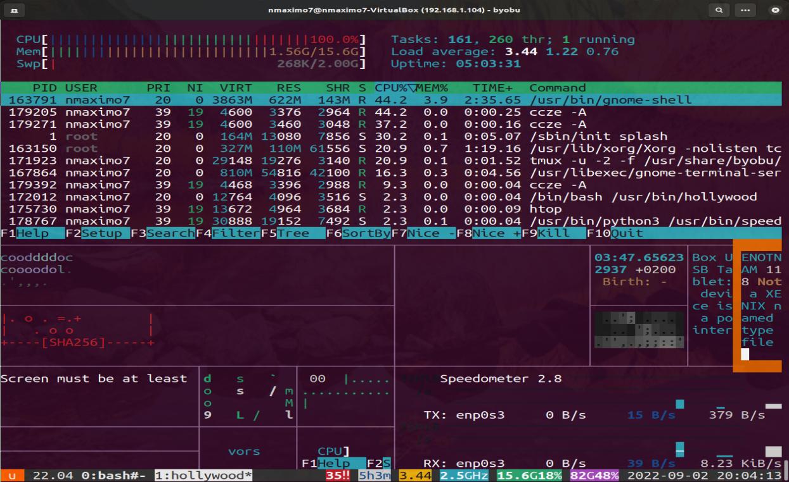Viewport: 789px width, 482px height.
Task: Sort processes by the MEM% column
Action: (x=432, y=87)
